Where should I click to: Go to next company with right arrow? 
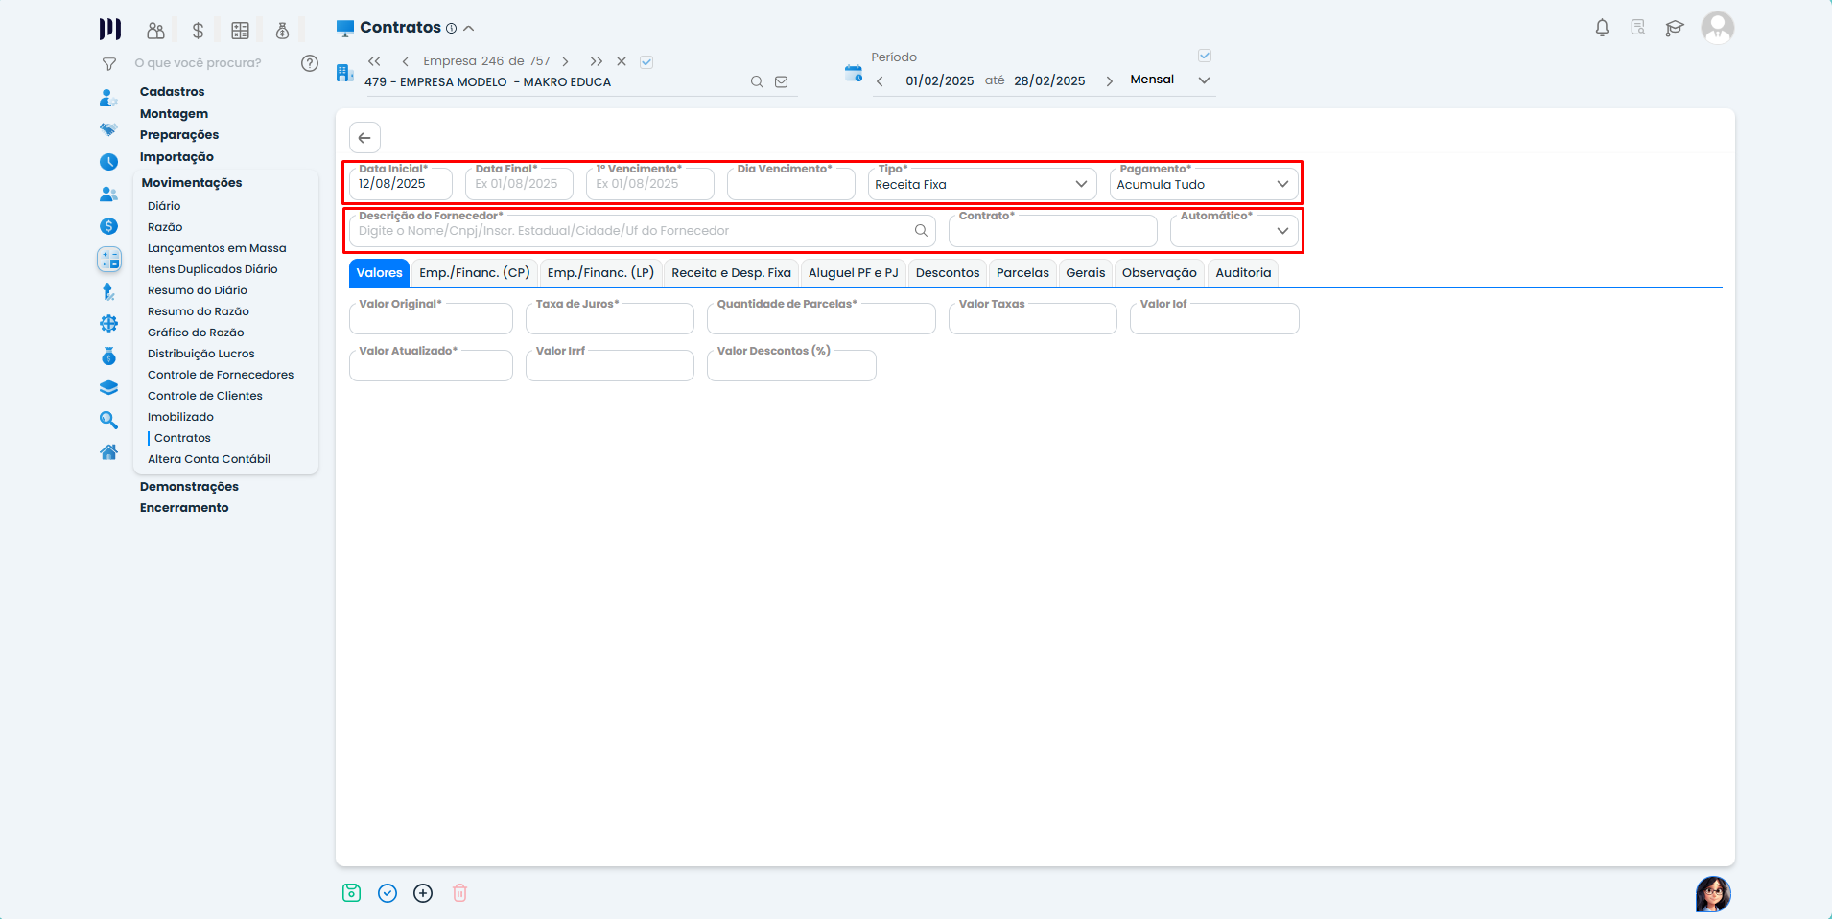click(566, 61)
